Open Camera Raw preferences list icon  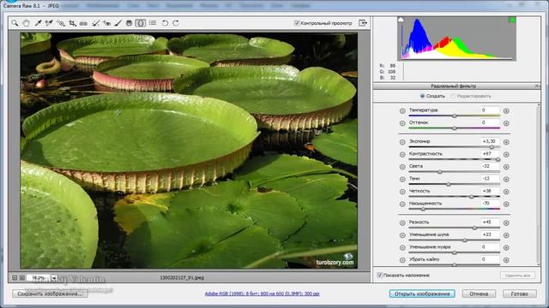click(x=153, y=23)
